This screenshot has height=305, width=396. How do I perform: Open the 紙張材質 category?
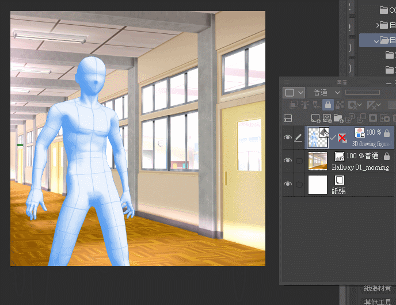pyautogui.click(x=378, y=288)
